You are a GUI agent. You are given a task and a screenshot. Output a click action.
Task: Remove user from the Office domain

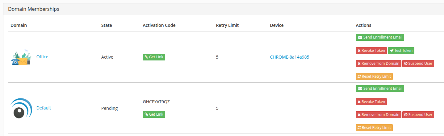tap(379, 64)
